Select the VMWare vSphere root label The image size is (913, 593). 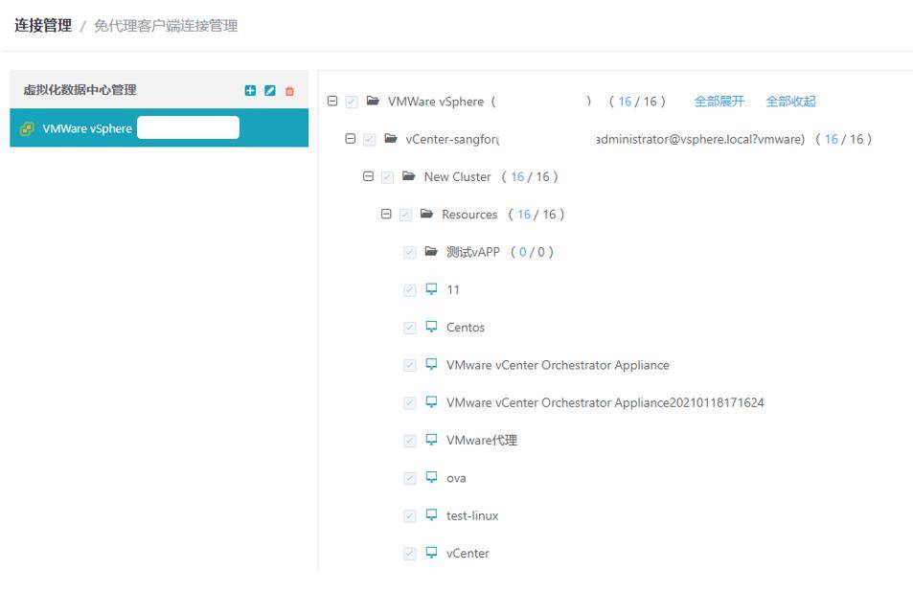436,102
